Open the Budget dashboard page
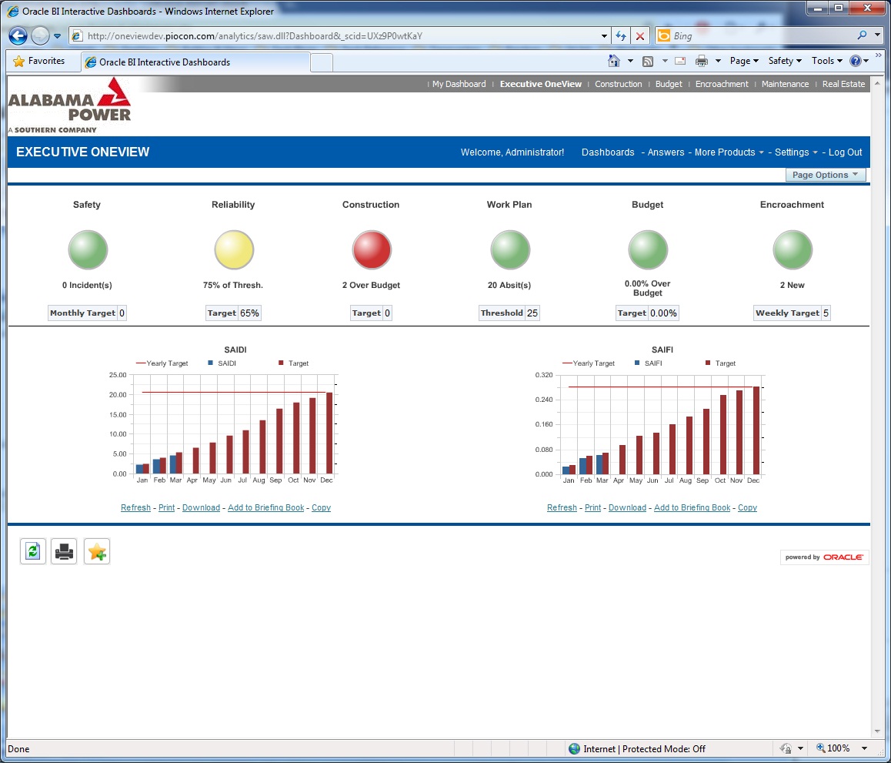The height and width of the screenshot is (763, 891). pos(668,84)
